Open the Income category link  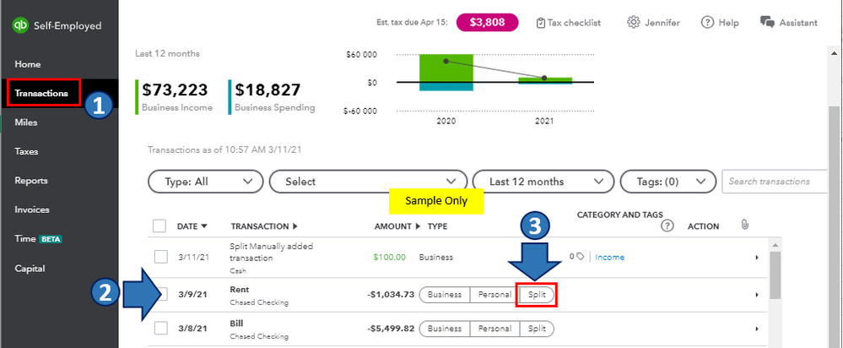pos(610,257)
